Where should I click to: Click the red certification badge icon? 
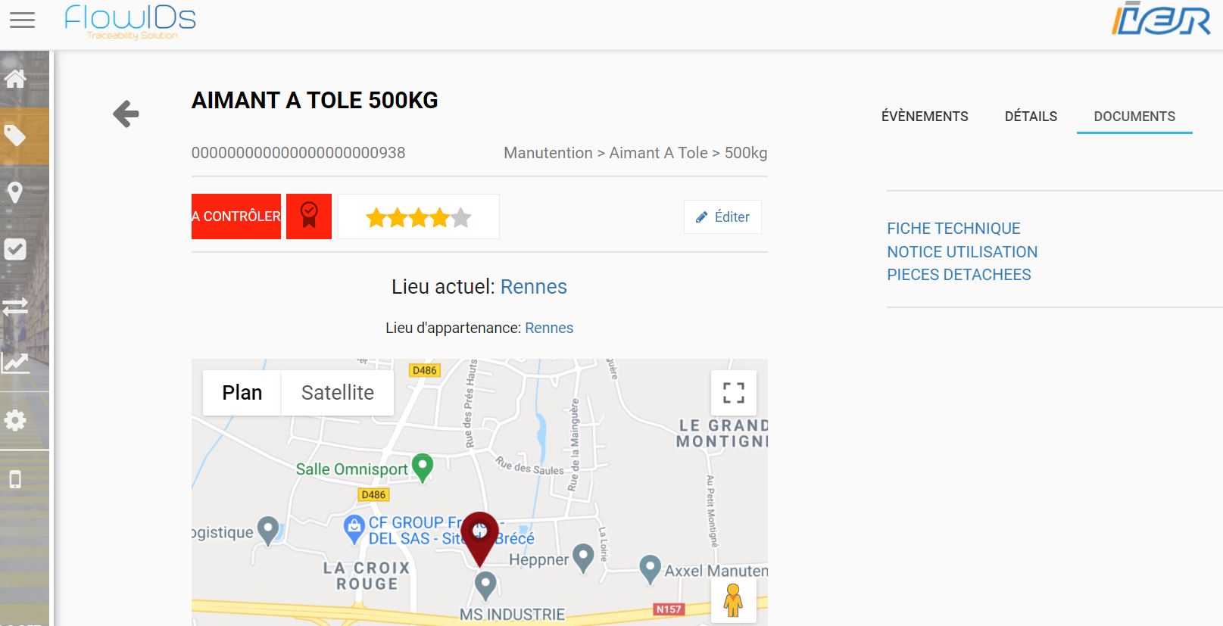pyautogui.click(x=309, y=216)
